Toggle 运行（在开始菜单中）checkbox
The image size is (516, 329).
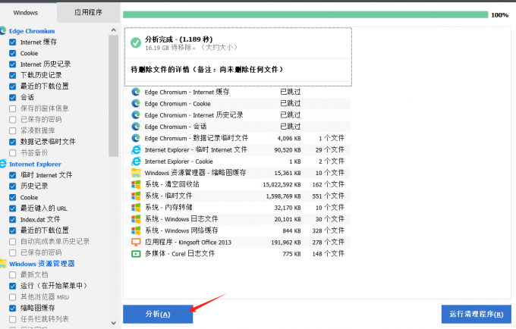pos(12,286)
